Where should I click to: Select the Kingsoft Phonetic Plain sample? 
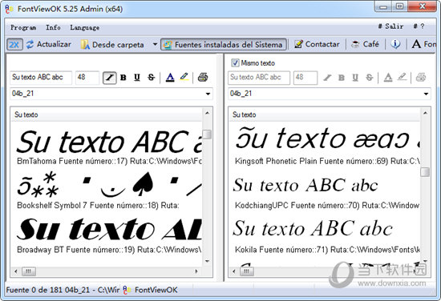click(x=327, y=138)
